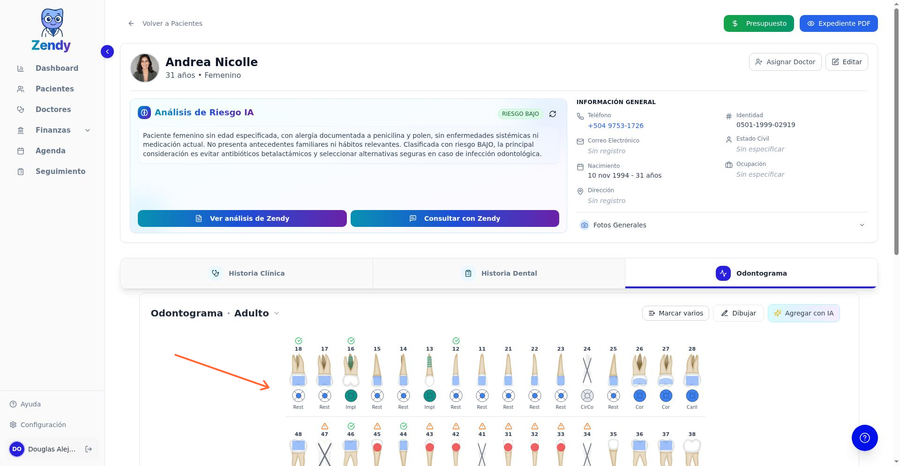The image size is (900, 466).
Task: Select lower tooth 45 with red mark
Action: [x=377, y=452]
